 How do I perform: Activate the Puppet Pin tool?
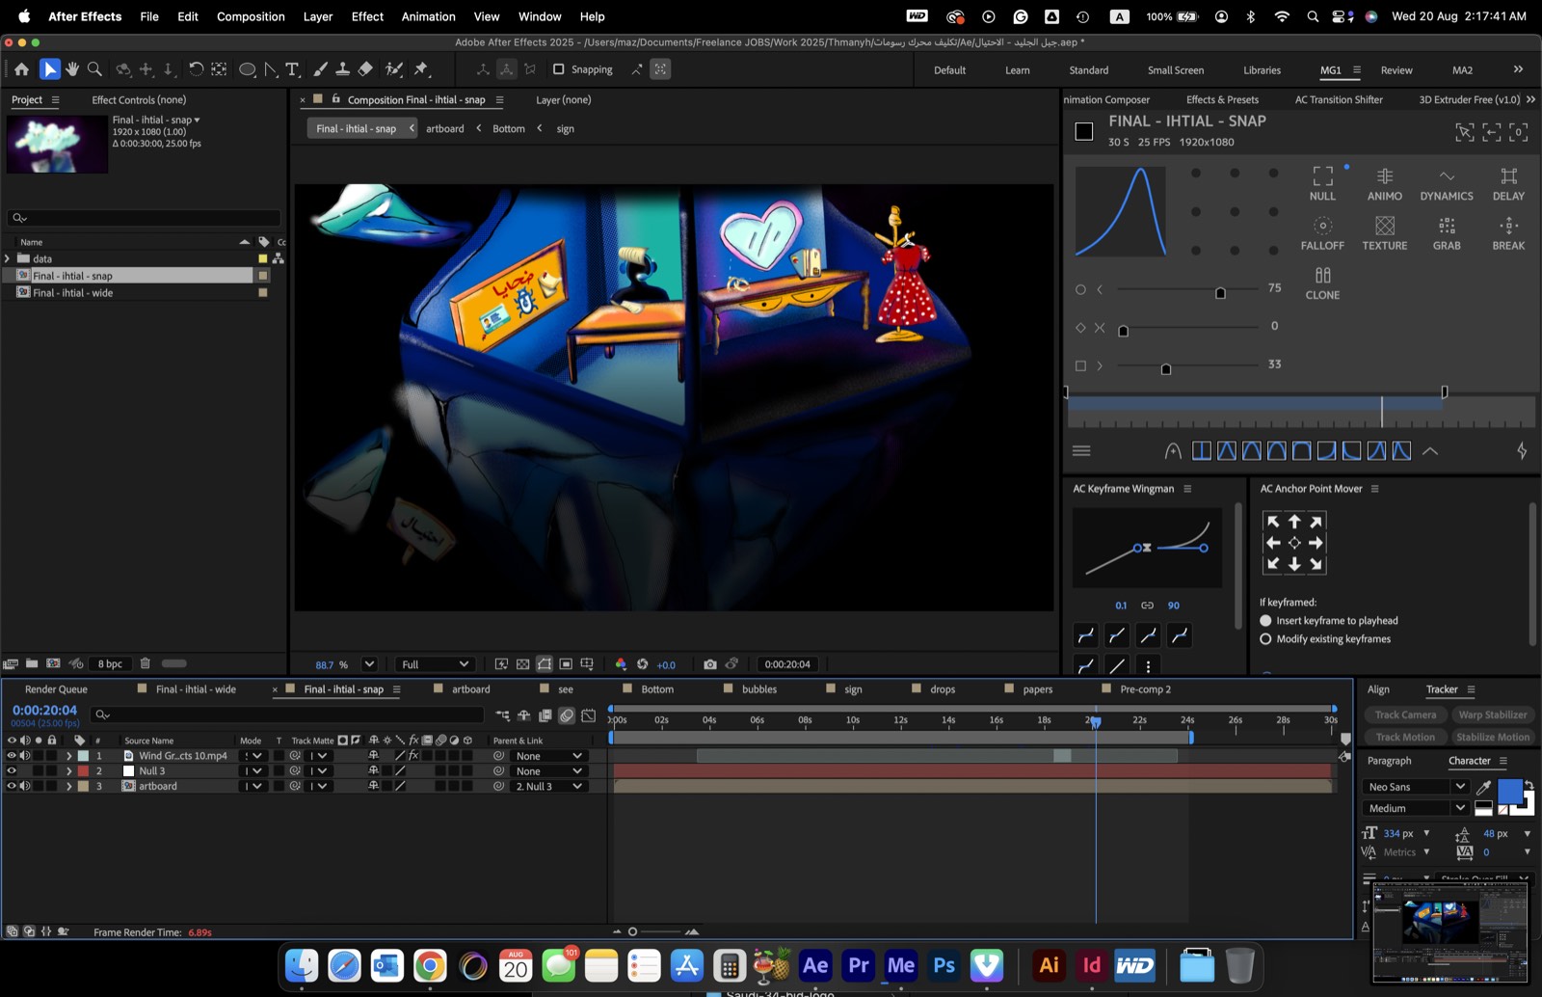(421, 69)
